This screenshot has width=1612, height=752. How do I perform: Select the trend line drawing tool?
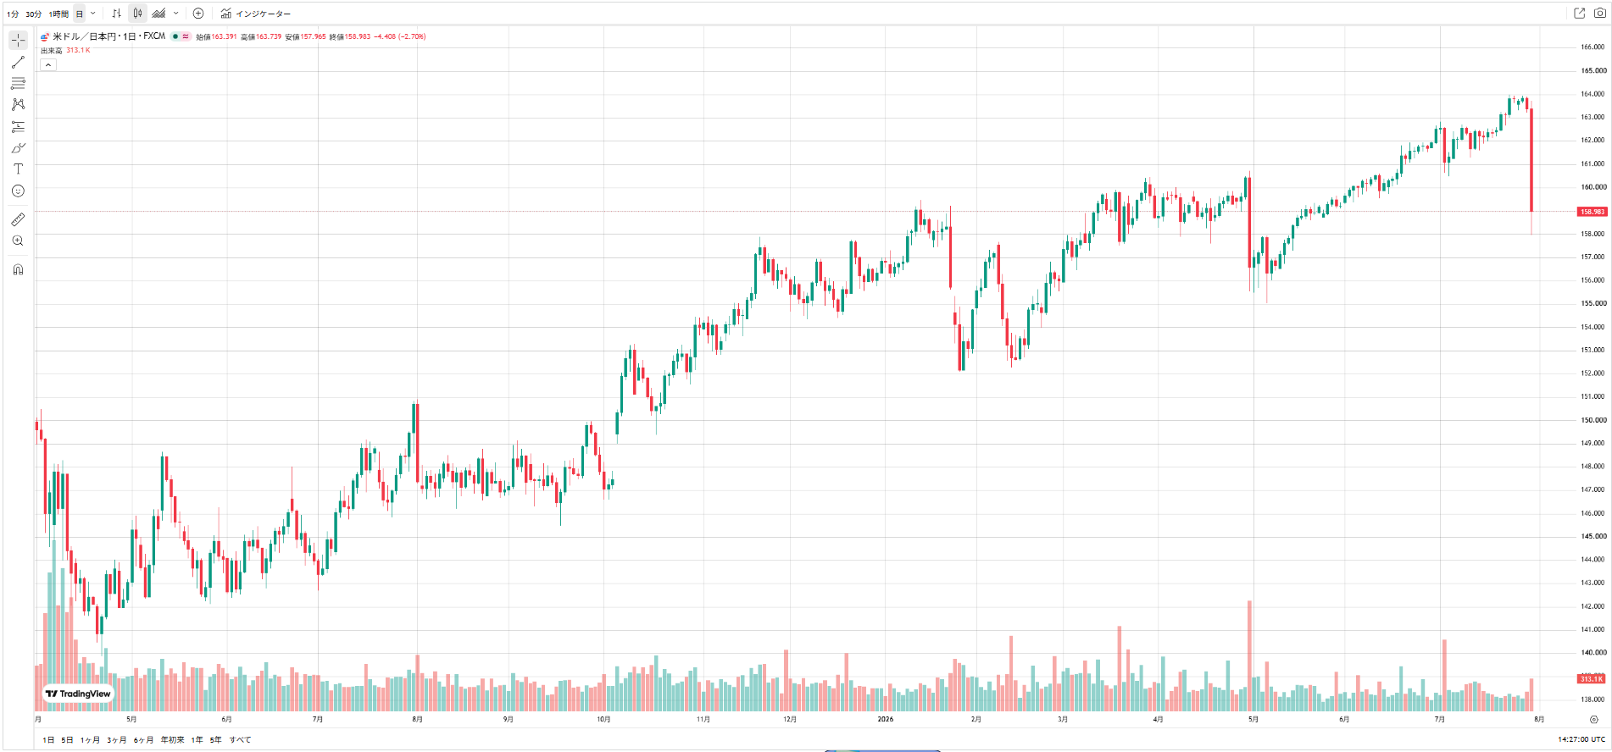pyautogui.click(x=18, y=62)
